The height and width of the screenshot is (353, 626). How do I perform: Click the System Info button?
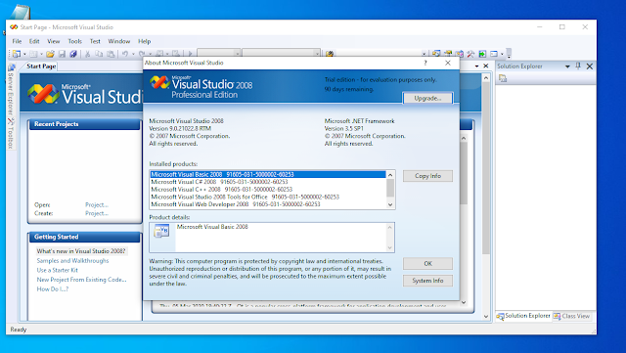pyautogui.click(x=427, y=281)
